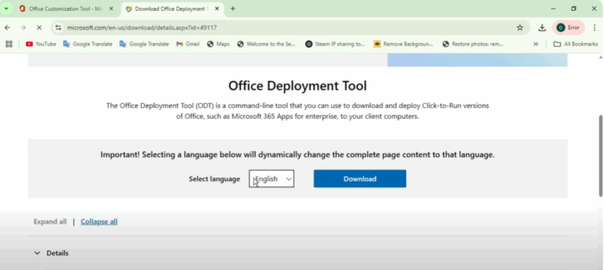Open the Steam IP sharing bookmark
The width and height of the screenshot is (604, 270).
coord(335,44)
